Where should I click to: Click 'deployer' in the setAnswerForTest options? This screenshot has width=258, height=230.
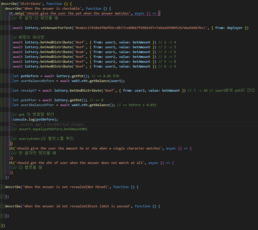click(x=235, y=28)
